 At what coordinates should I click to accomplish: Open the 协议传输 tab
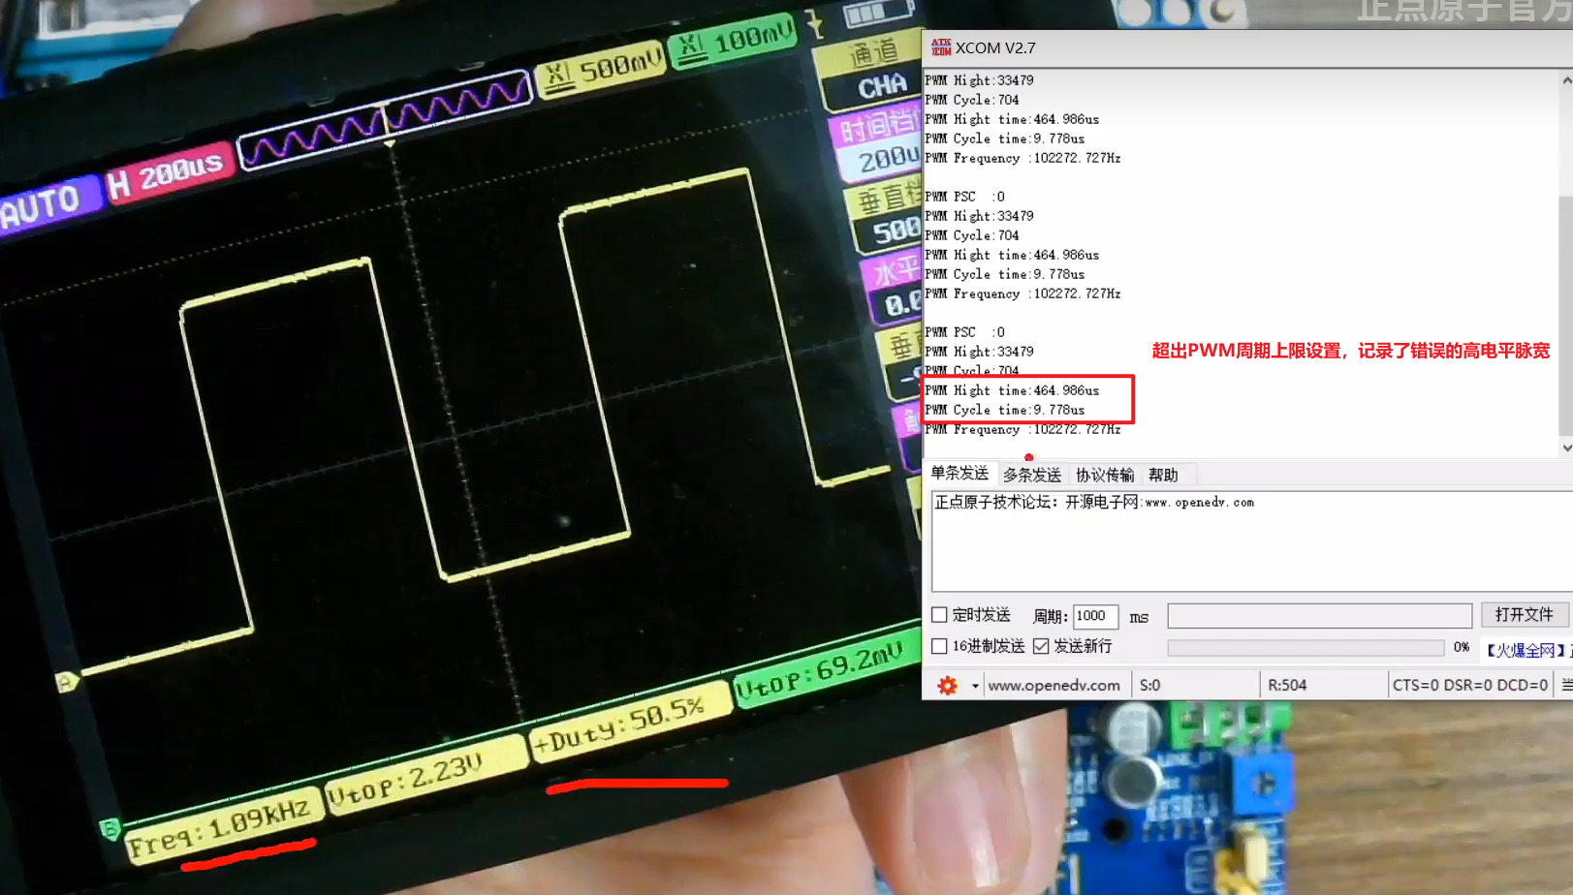[x=1105, y=475]
